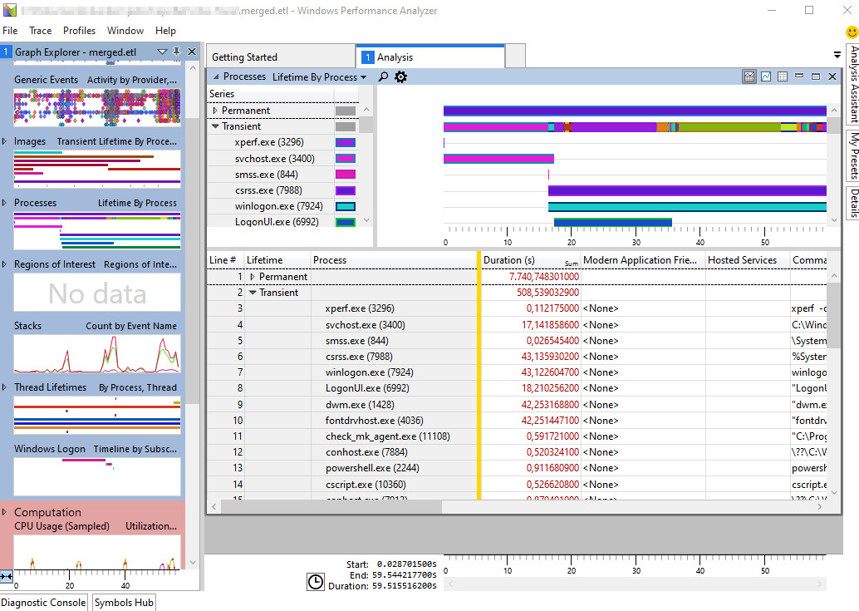Click the Duration (s) column header
Image resolution: width=859 pixels, height=611 pixels.
(509, 260)
